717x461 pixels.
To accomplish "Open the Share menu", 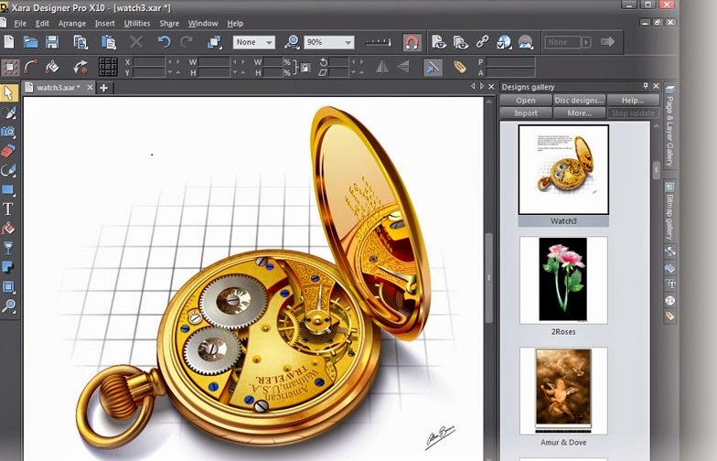I will coord(169,24).
